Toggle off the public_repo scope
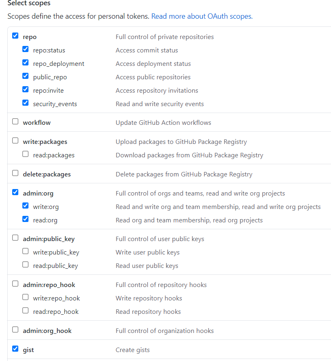331x361 pixels. click(x=25, y=76)
